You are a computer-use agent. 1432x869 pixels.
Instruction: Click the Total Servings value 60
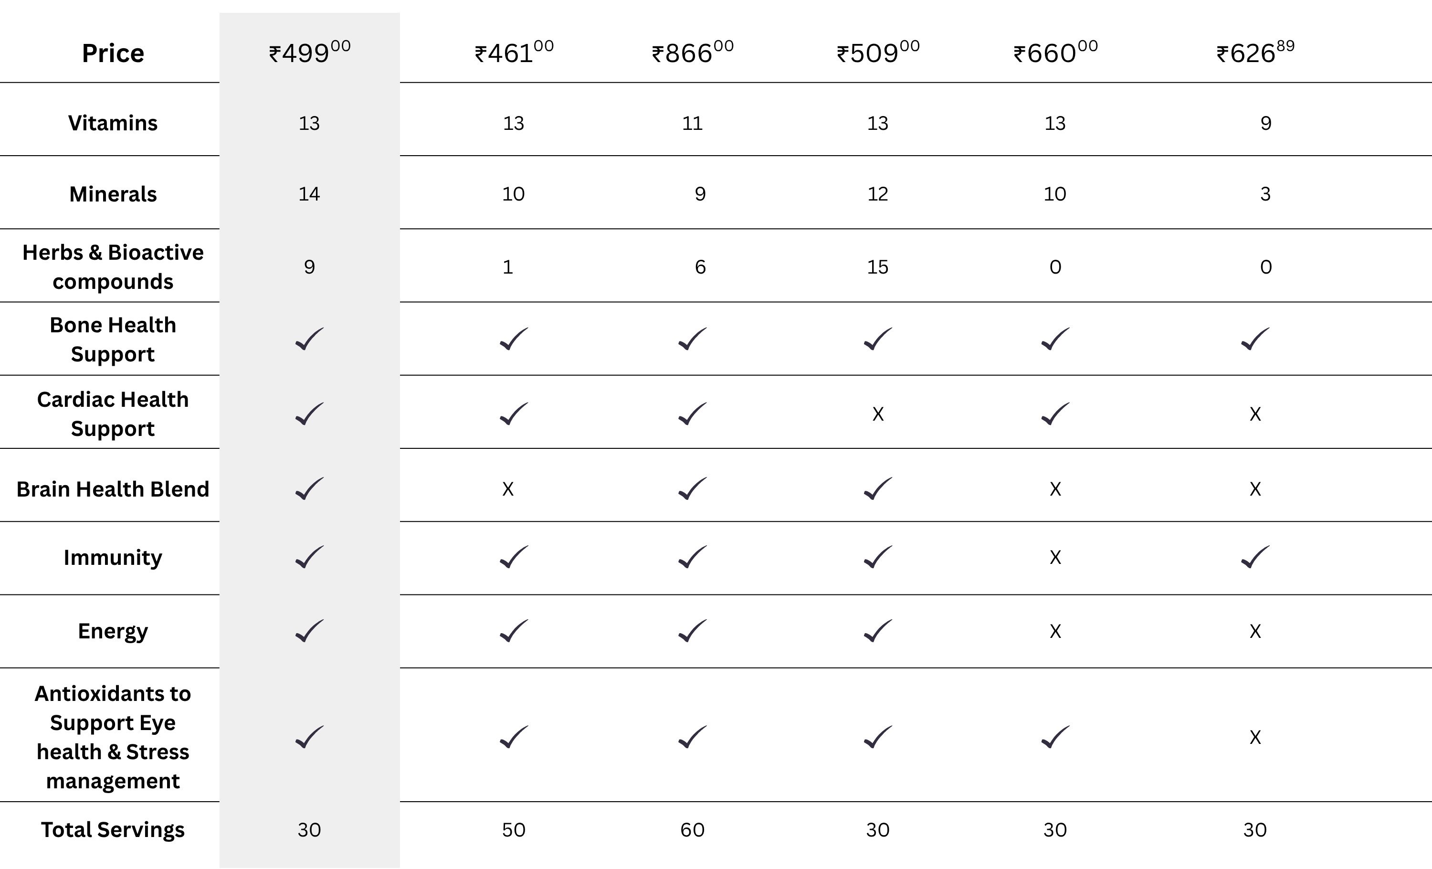click(692, 829)
